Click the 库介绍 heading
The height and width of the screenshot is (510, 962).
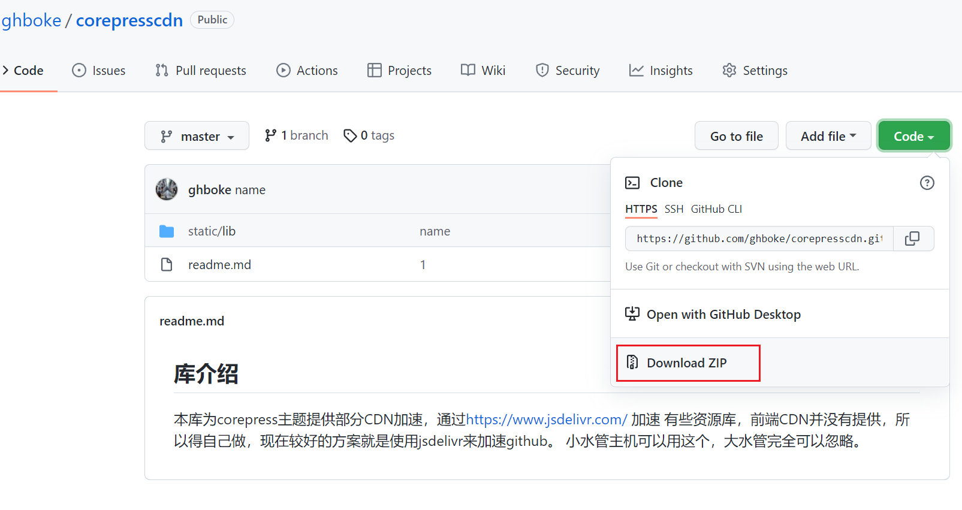[x=206, y=374]
